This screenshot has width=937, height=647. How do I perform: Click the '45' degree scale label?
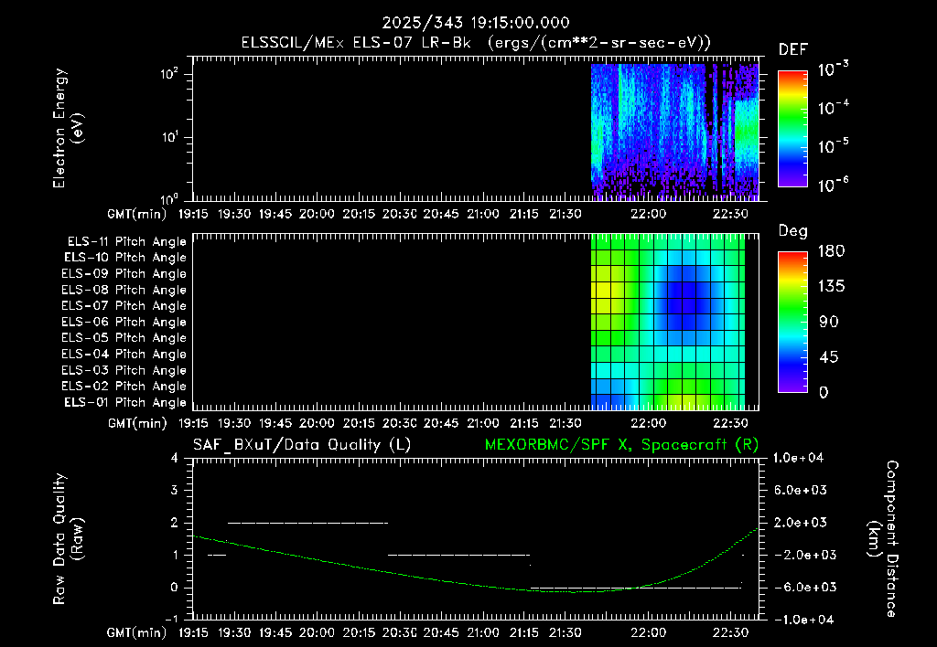(x=829, y=357)
